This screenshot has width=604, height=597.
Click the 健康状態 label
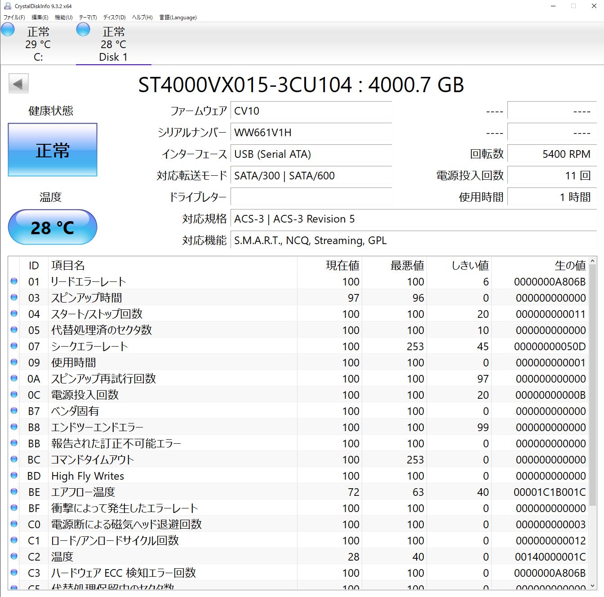(51, 111)
